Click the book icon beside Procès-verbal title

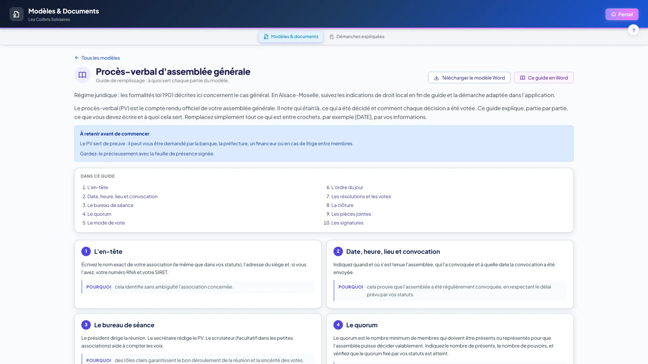pos(82,75)
